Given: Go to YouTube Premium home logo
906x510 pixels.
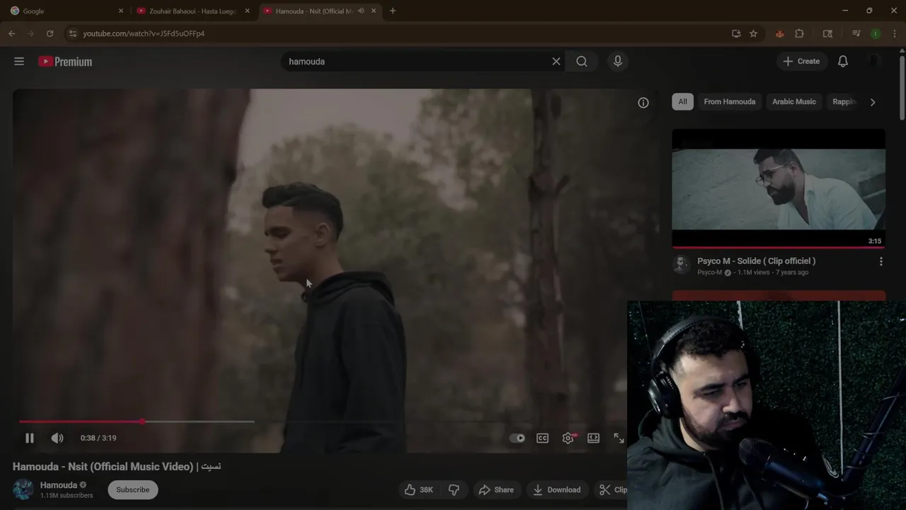Looking at the screenshot, I should tap(65, 62).
